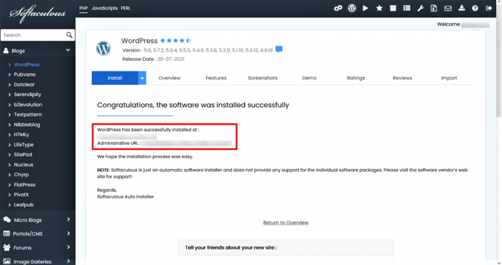Open the ratings star icon in toolbar
The height and width of the screenshot is (265, 502).
click(x=379, y=8)
